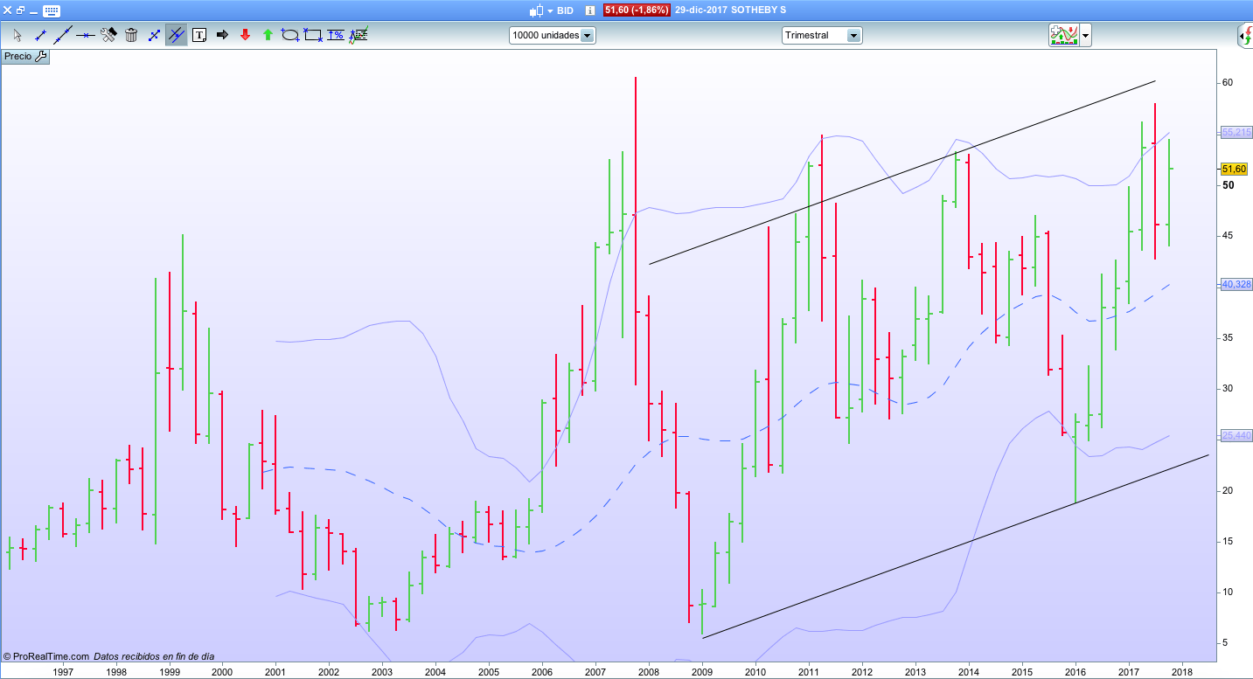Toggle the side panel arrows at right edge
This screenshot has width=1253, height=679.
(x=1245, y=36)
